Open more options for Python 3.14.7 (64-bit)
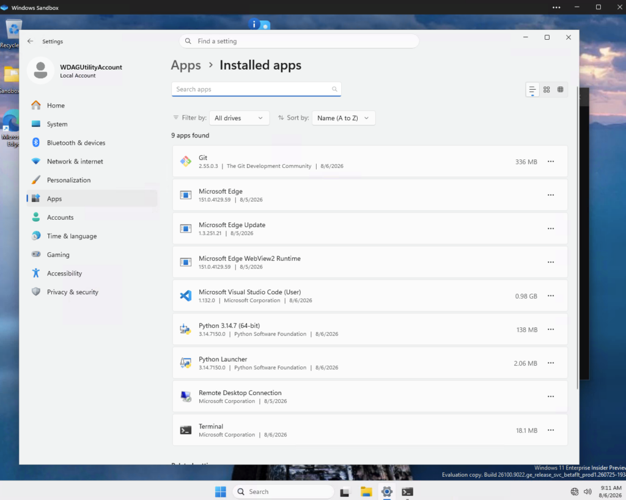 pyautogui.click(x=551, y=329)
